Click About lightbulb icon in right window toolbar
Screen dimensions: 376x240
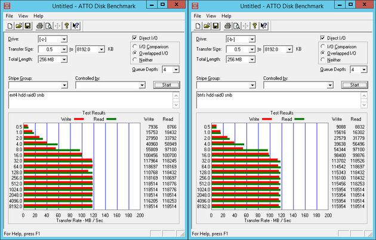point(255,26)
